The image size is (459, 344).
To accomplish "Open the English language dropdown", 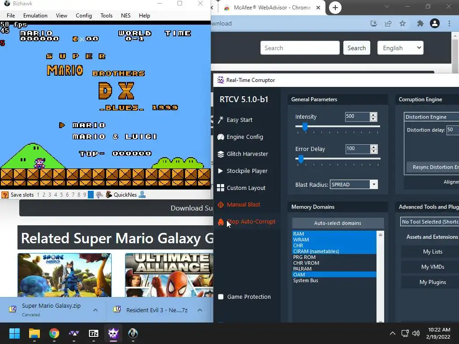I will point(400,48).
